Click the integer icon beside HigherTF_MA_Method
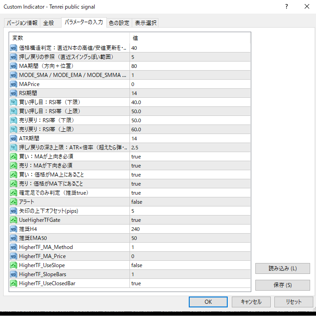Image resolution: width=316 pixels, height=316 pixels. (x=14, y=247)
